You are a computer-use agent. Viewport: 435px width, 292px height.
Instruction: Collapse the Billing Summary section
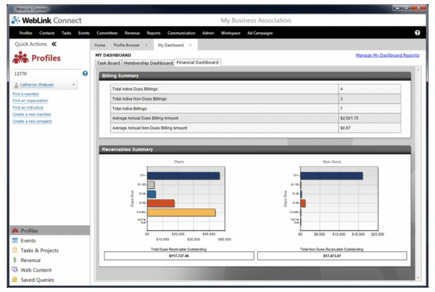pos(407,75)
